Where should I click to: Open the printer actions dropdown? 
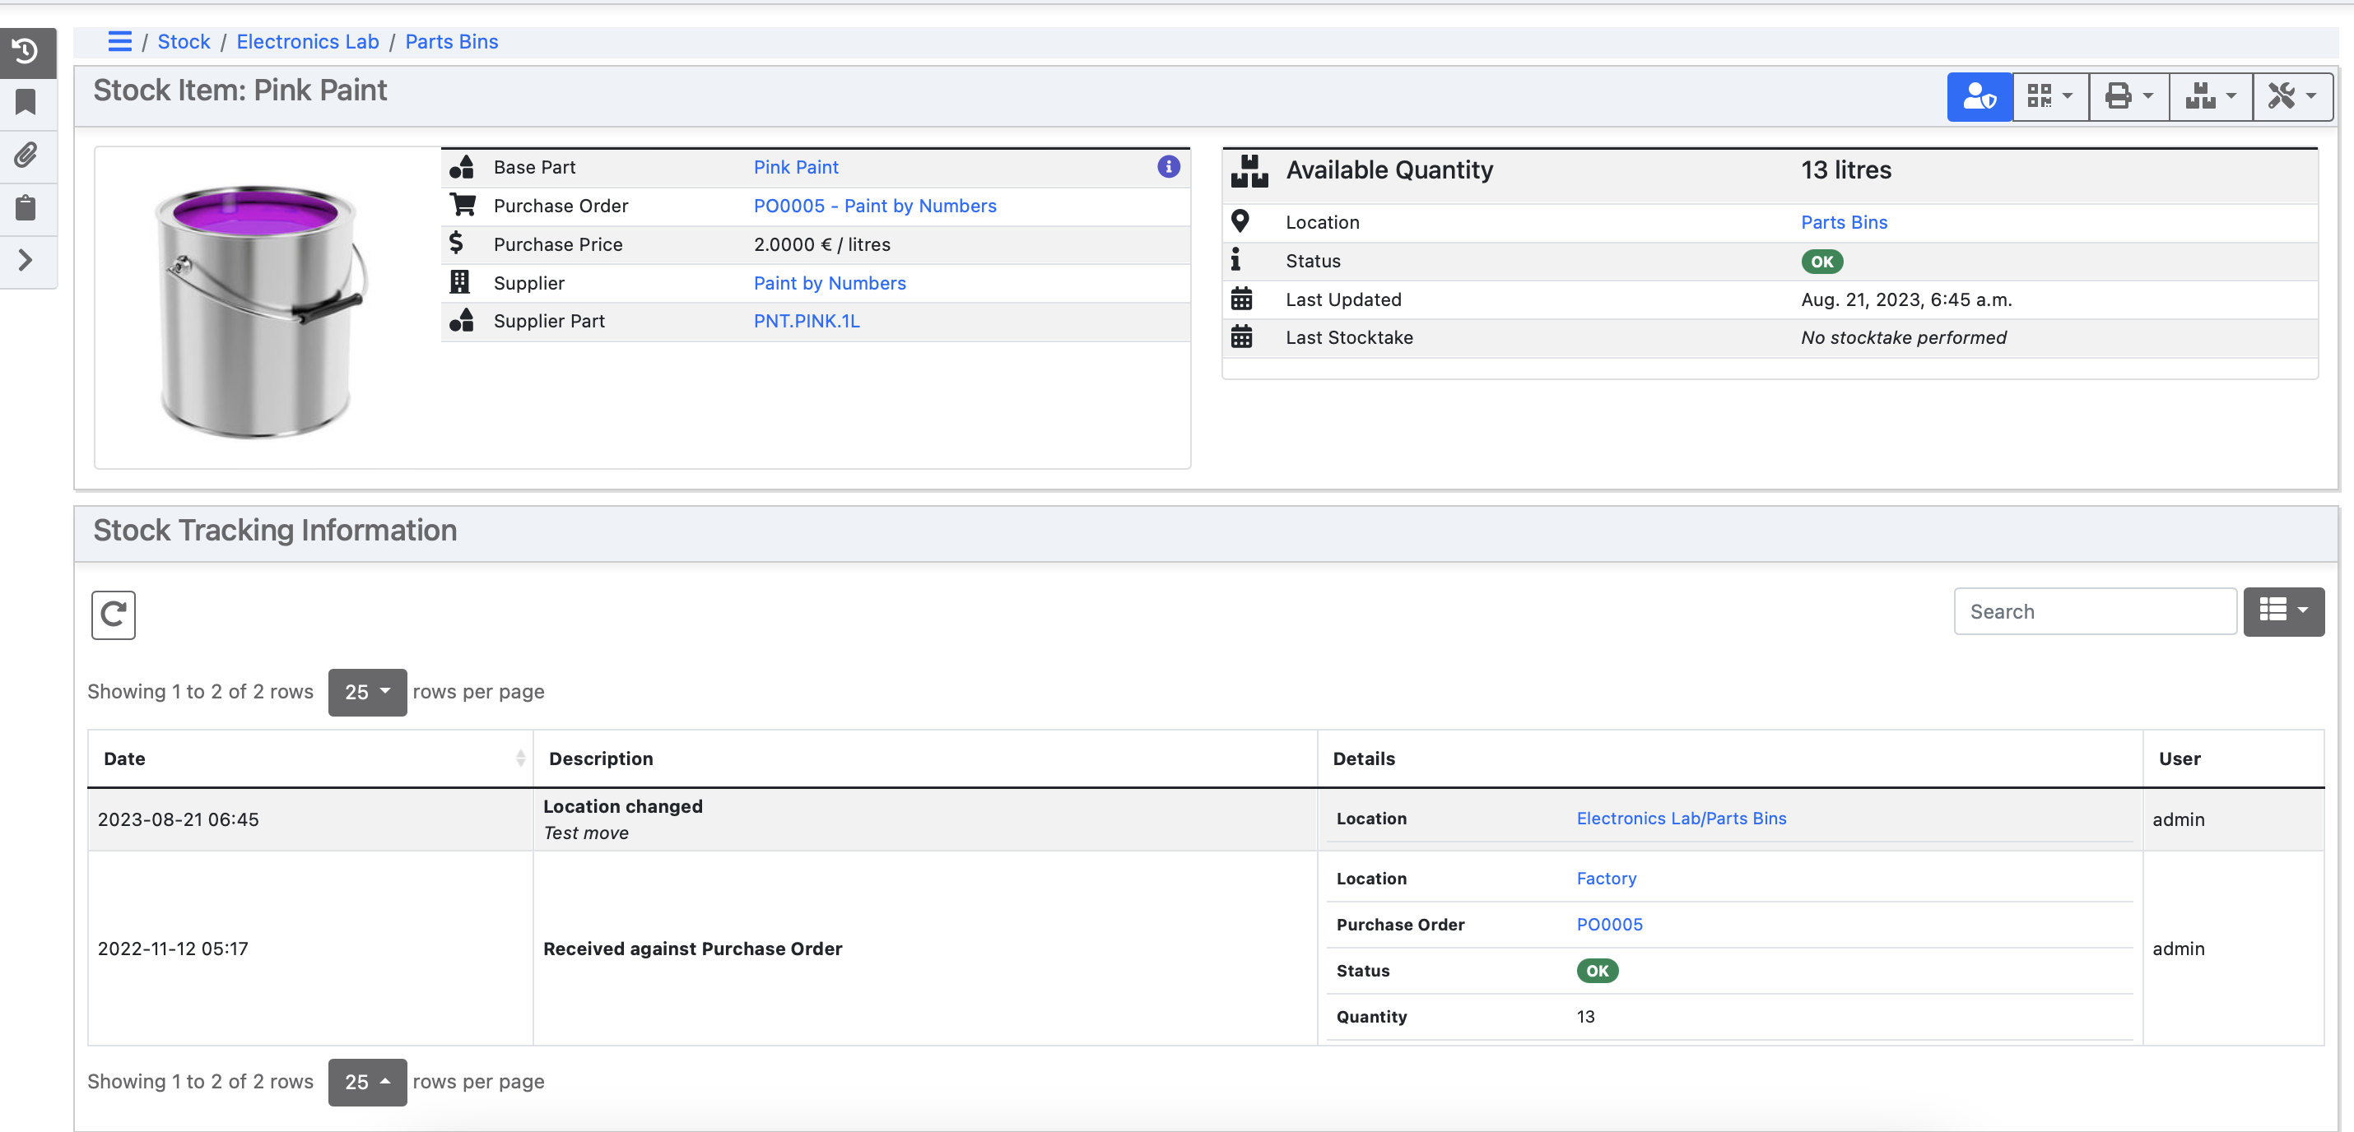coord(2128,96)
